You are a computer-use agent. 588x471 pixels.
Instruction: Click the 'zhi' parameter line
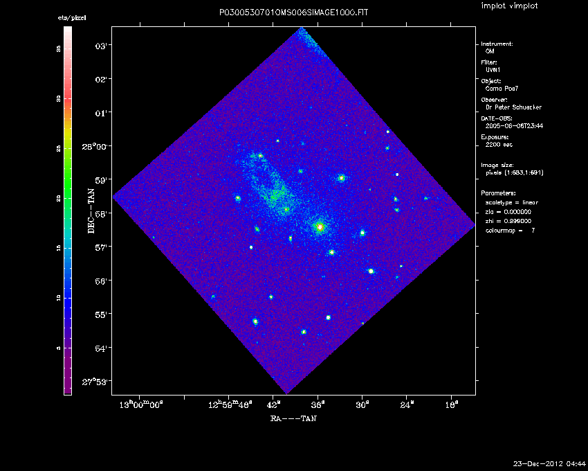(x=508, y=221)
